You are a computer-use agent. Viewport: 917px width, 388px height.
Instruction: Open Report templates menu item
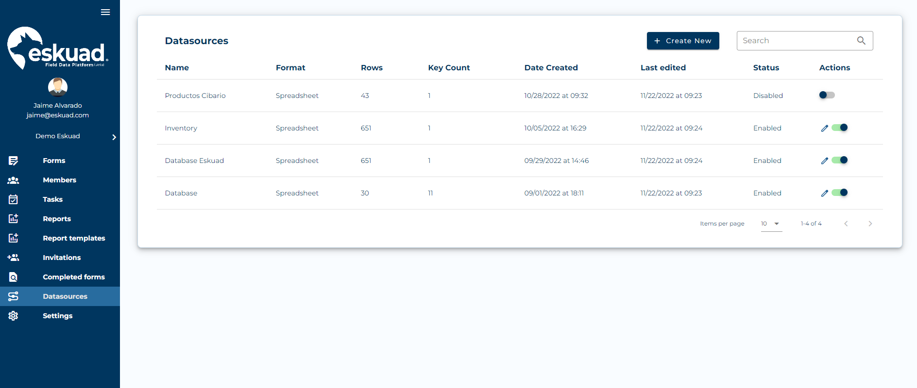(74, 238)
